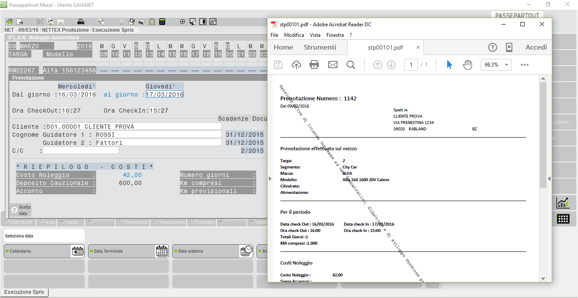Click the scissors cut icon in Mexal
The height and width of the screenshot is (298, 578).
[40, 22]
